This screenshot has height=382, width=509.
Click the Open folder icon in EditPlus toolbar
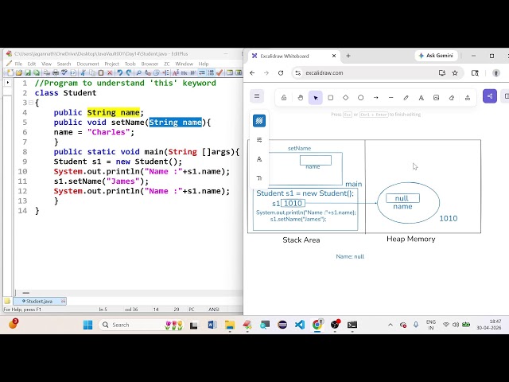19,72
